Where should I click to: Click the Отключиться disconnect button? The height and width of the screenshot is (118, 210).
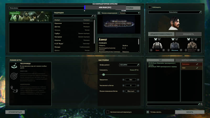coord(15,112)
